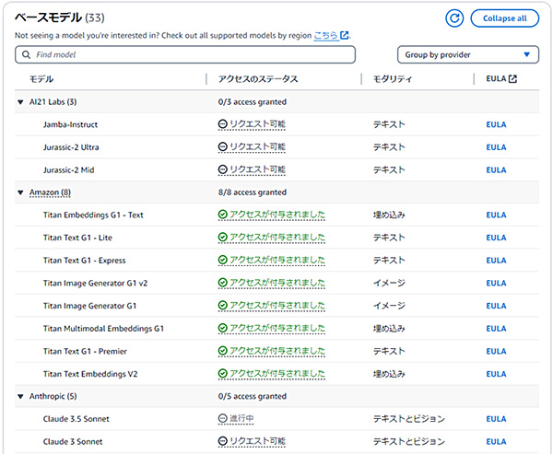553x454 pixels.
Task: Click the external link icon beside こちら
Action: click(x=345, y=35)
